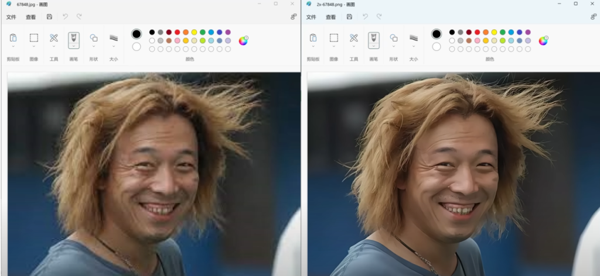Click the left window's photo canvas
The image size is (600, 276).
[x=154, y=174]
